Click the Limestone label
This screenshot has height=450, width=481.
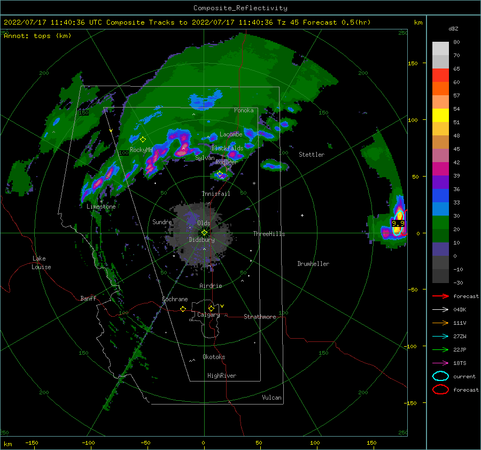tap(101, 207)
